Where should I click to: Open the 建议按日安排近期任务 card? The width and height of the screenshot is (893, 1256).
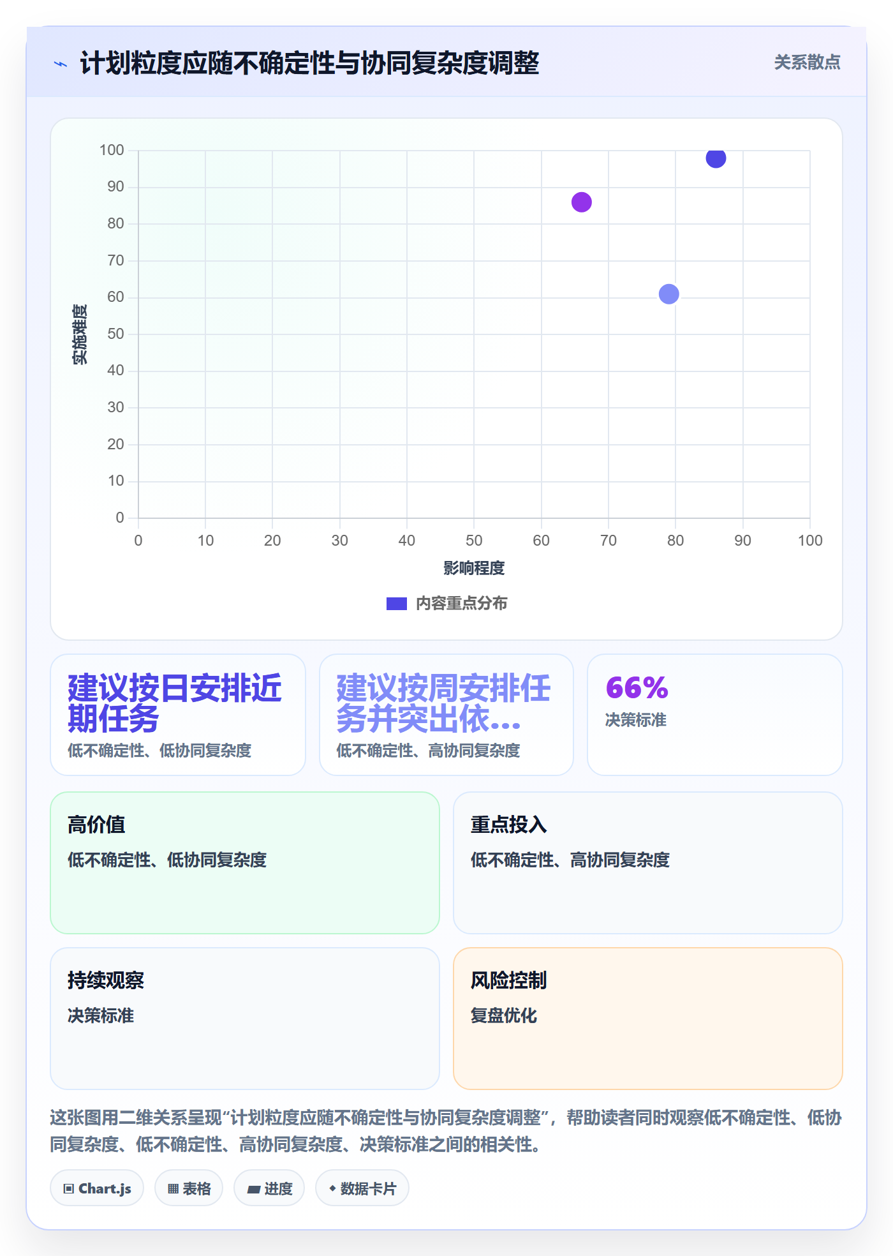point(178,715)
